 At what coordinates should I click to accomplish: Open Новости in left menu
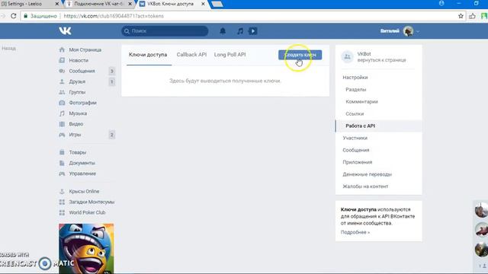pos(79,60)
